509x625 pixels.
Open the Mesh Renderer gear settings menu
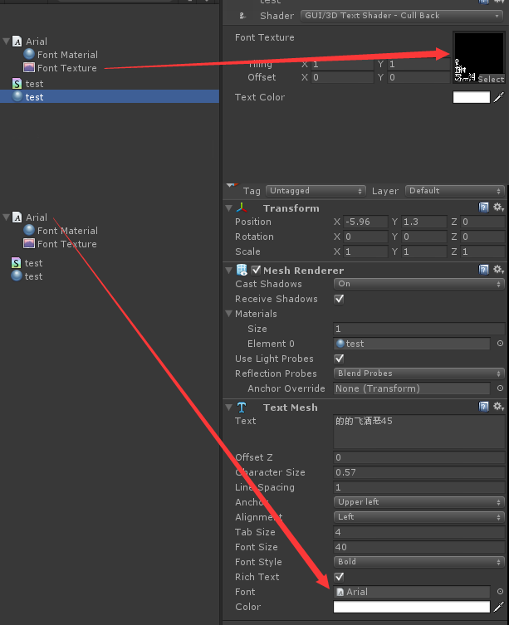(x=498, y=270)
